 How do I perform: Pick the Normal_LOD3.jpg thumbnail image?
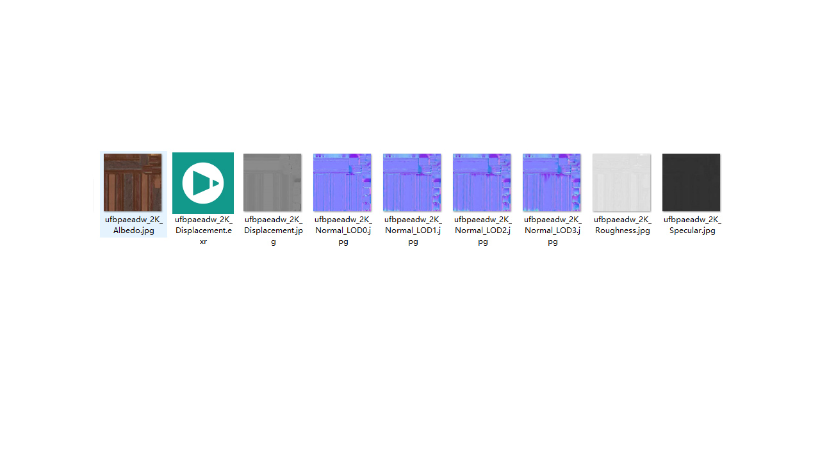pyautogui.click(x=552, y=182)
